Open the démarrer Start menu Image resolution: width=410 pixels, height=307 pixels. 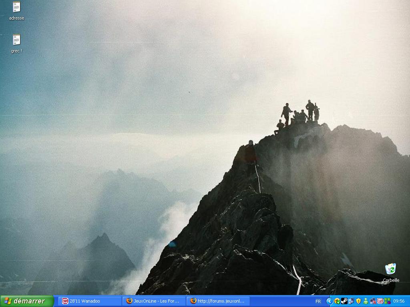(x=27, y=301)
